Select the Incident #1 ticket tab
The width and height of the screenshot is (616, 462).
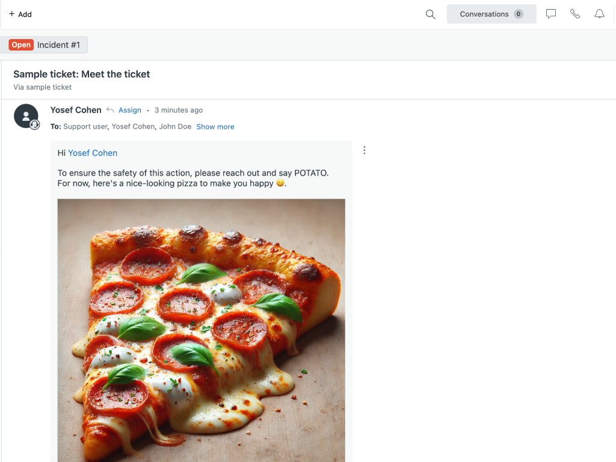58,45
